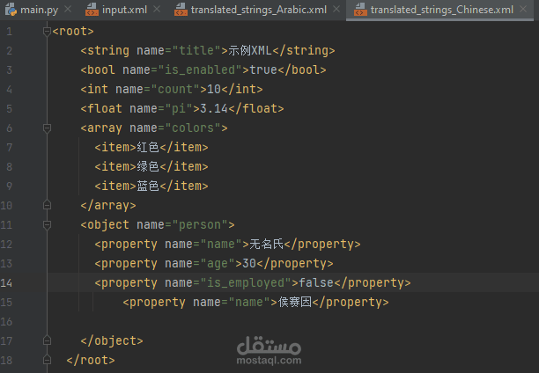Collapse the root element fold marker
Viewport: 539px width, 373px height.
[x=47, y=32]
